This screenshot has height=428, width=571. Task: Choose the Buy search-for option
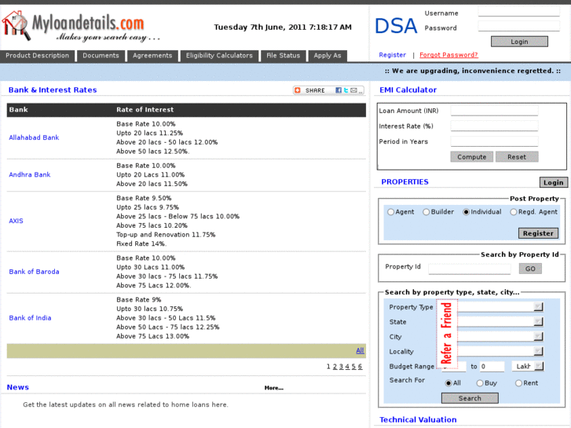click(480, 383)
